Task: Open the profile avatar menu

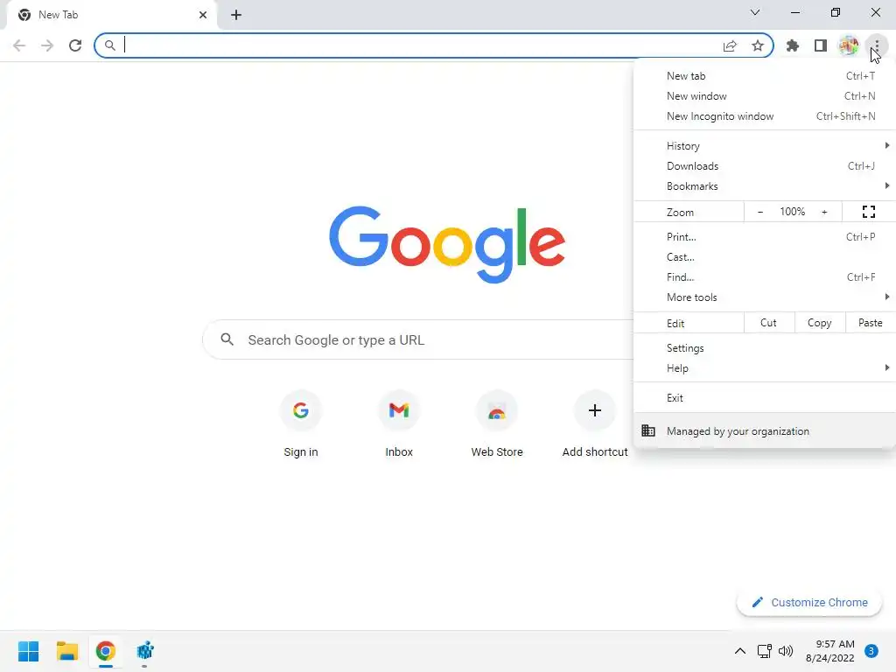Action: (x=849, y=45)
